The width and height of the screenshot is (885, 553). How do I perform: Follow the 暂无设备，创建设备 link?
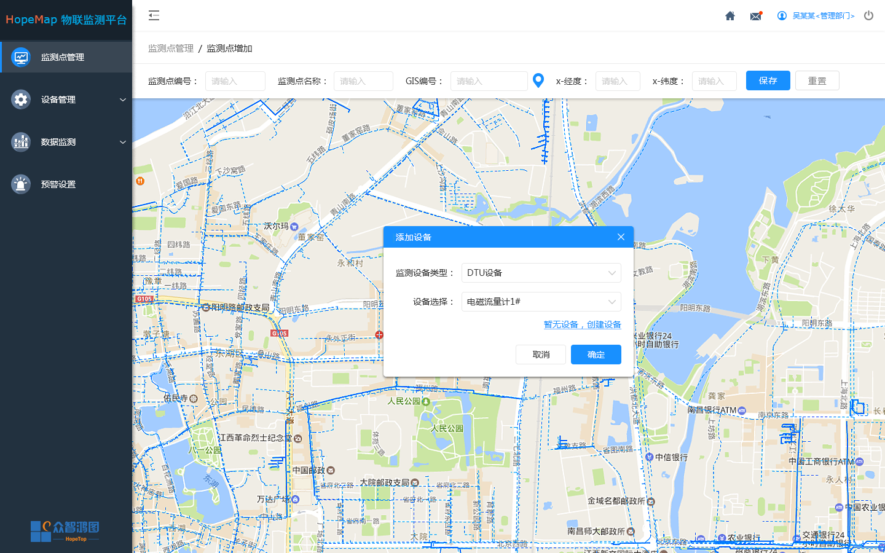(x=582, y=324)
